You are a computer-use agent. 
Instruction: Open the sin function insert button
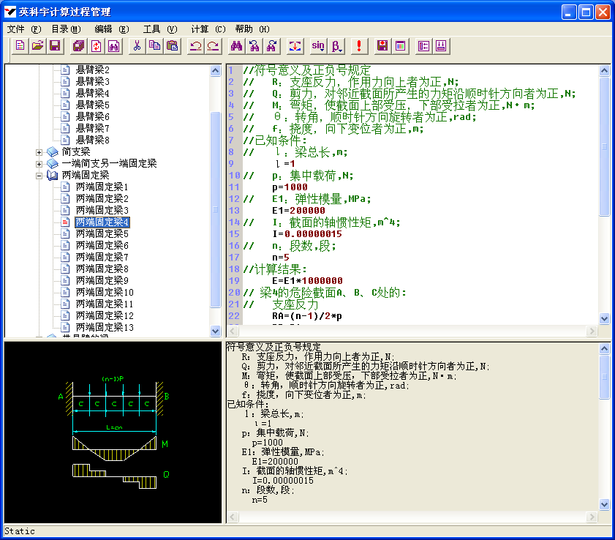pyautogui.click(x=318, y=46)
